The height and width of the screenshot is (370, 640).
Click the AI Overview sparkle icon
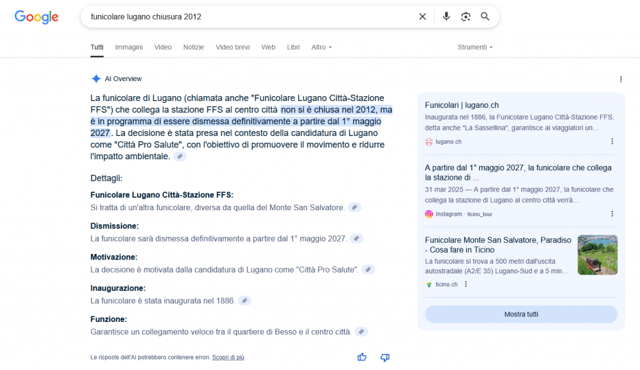96,79
